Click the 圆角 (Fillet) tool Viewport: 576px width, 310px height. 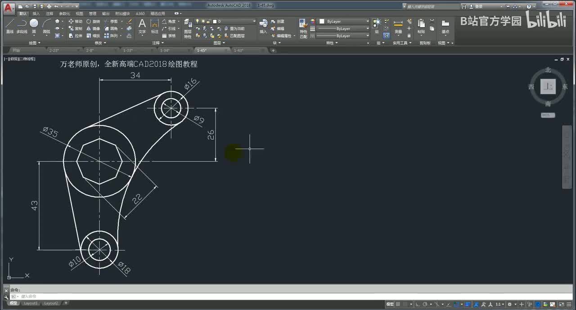tap(111, 28)
